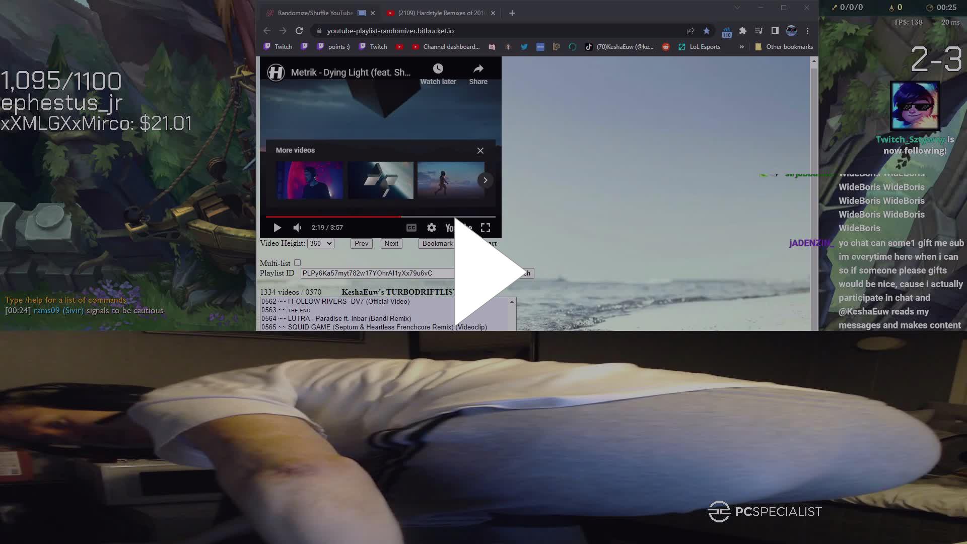The width and height of the screenshot is (967, 544).
Task: Open the YouTube player settings gear
Action: pyautogui.click(x=432, y=228)
